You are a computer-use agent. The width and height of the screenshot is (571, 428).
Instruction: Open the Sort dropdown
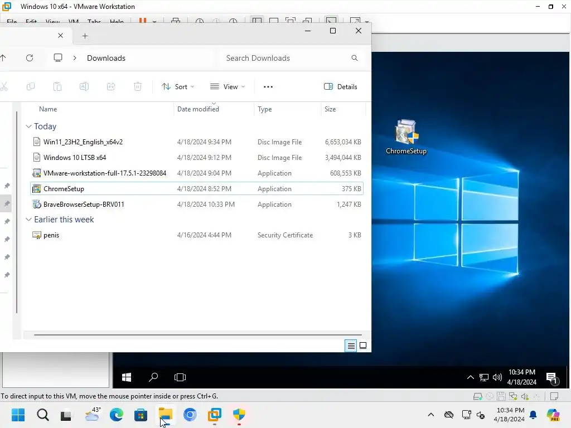click(178, 86)
